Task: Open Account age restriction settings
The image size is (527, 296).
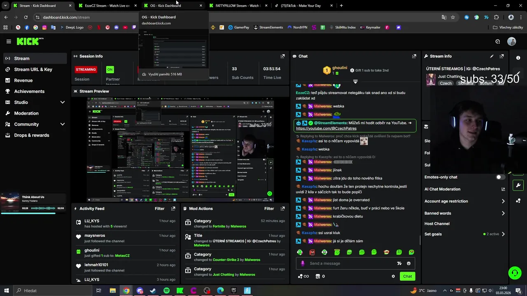Action: [x=465, y=201]
